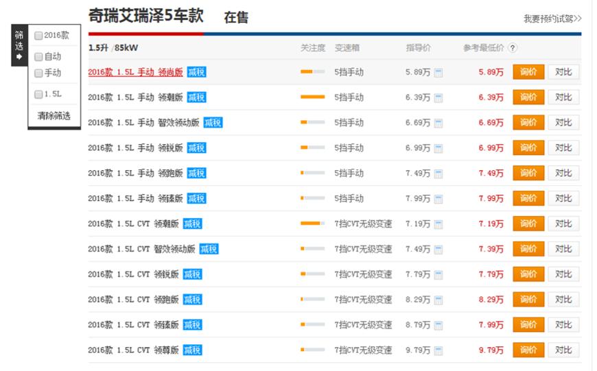Click 减税 badge on CVT 领尊版 row

192,350
